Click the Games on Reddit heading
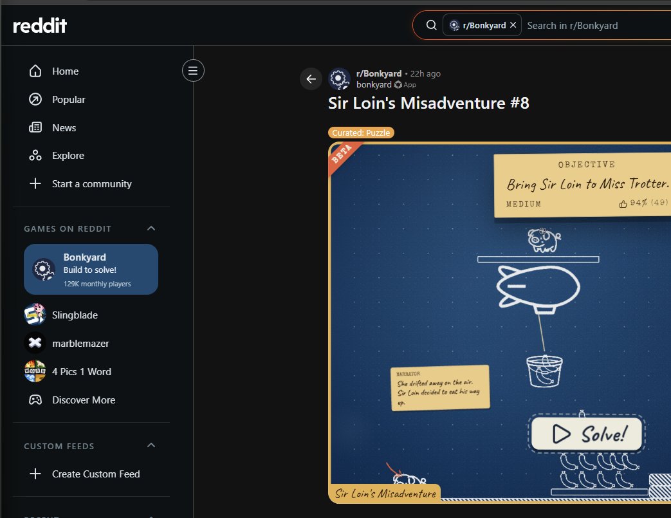 pyautogui.click(x=67, y=228)
